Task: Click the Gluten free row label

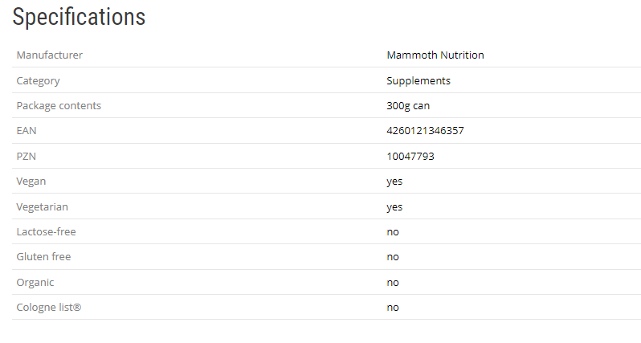Action: (x=43, y=256)
